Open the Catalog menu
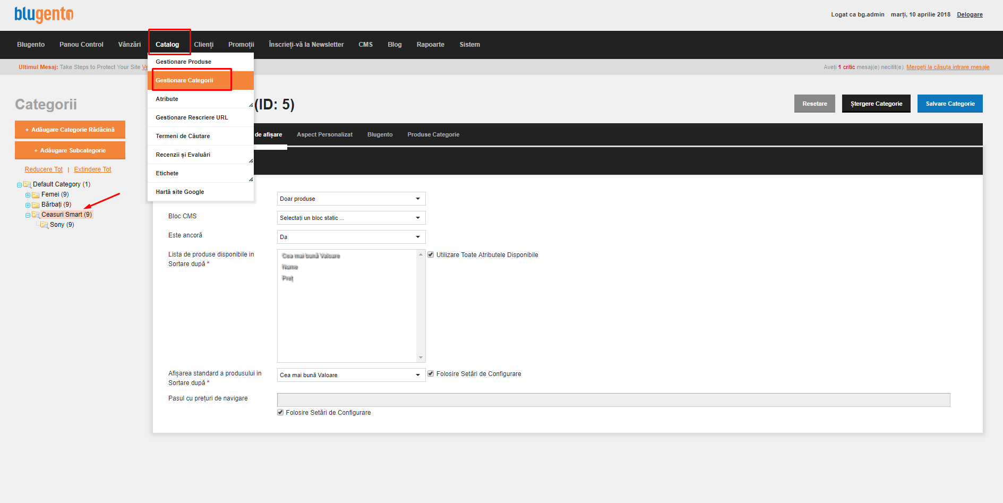The height and width of the screenshot is (503, 1003). [x=167, y=45]
